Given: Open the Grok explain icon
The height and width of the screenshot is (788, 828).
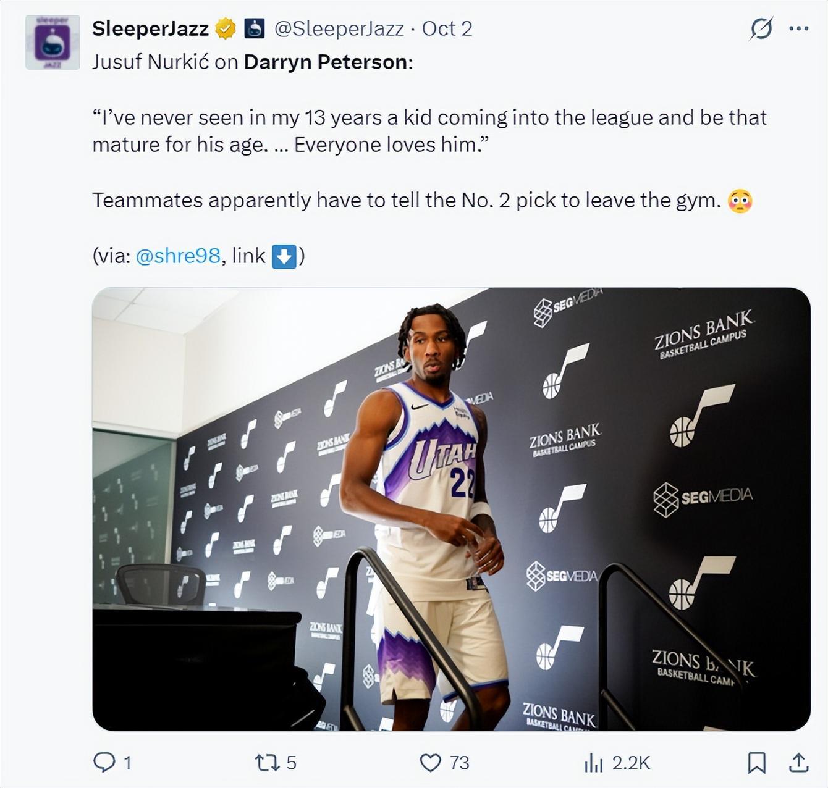Looking at the screenshot, I should [761, 28].
